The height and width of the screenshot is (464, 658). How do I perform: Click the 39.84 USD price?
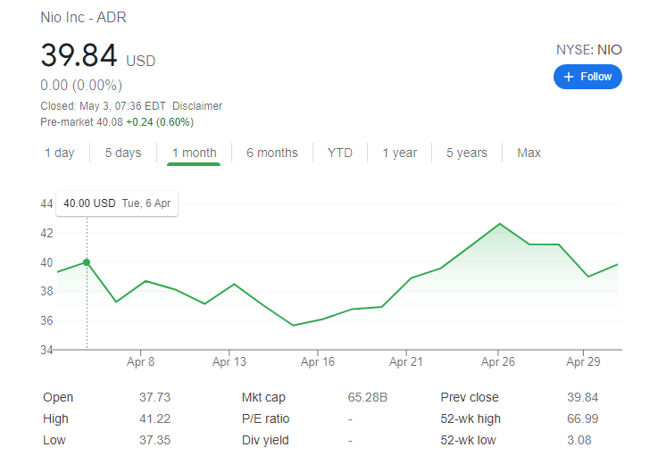coord(98,55)
